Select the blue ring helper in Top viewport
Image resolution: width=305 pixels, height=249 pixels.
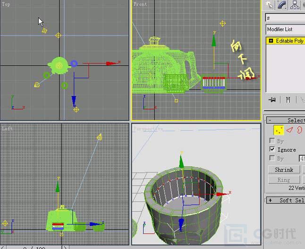(x=74, y=63)
